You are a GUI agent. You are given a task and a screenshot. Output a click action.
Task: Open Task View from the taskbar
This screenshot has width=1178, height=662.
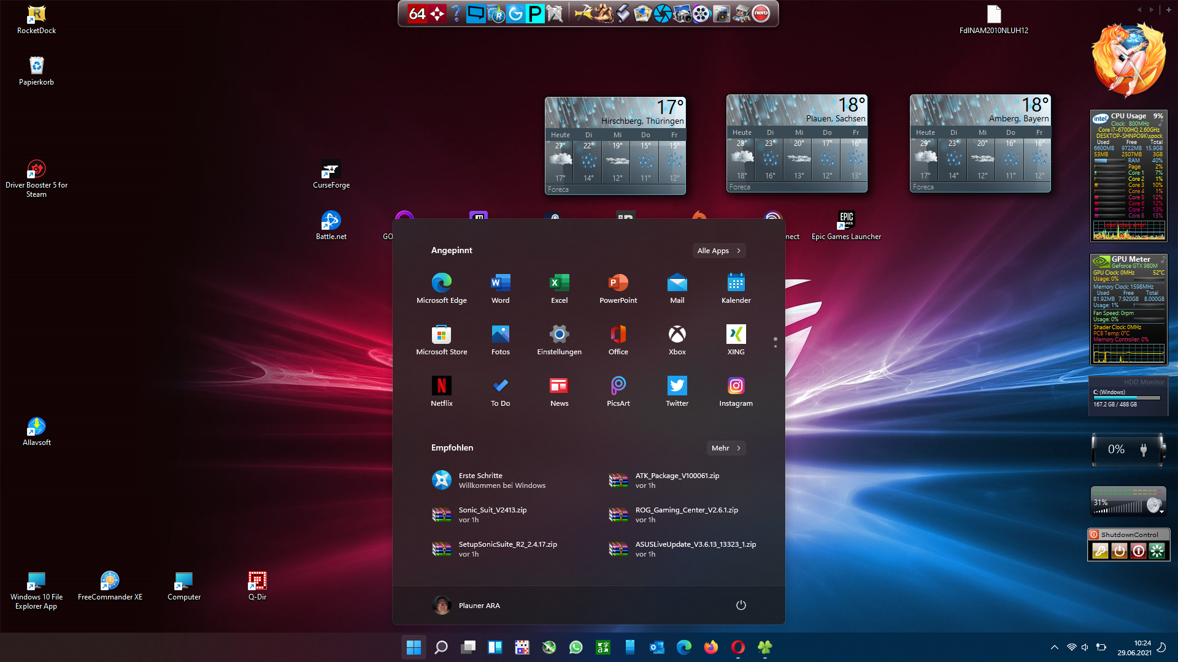[x=468, y=647]
